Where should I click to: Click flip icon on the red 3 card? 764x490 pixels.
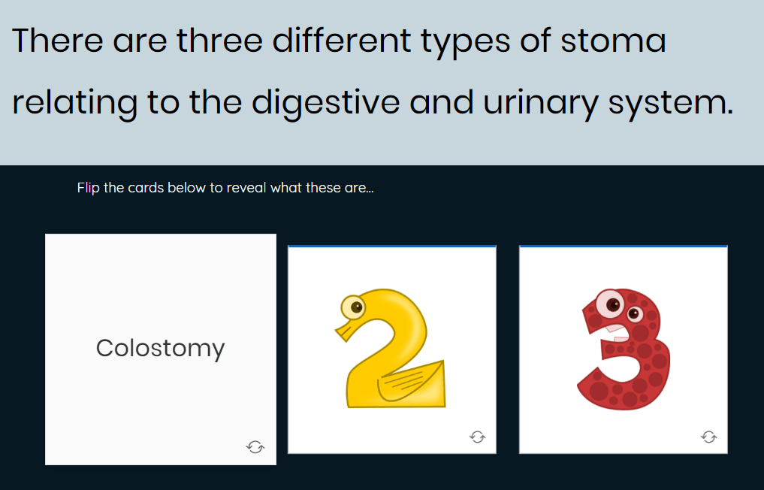click(x=709, y=437)
